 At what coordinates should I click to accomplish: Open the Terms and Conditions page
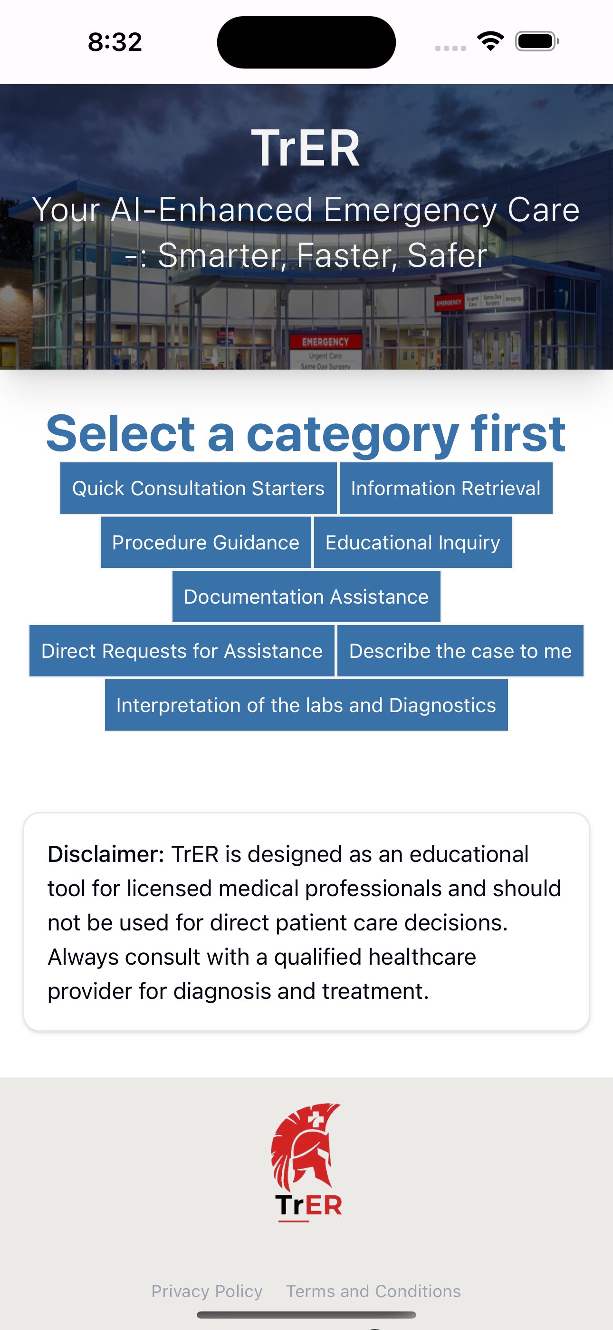pyautogui.click(x=373, y=1291)
